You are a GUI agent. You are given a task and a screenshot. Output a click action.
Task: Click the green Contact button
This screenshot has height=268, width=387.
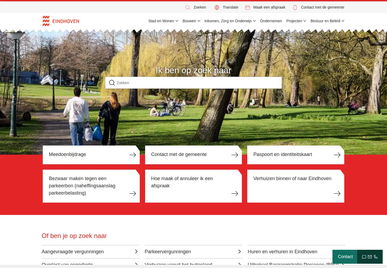click(345, 257)
